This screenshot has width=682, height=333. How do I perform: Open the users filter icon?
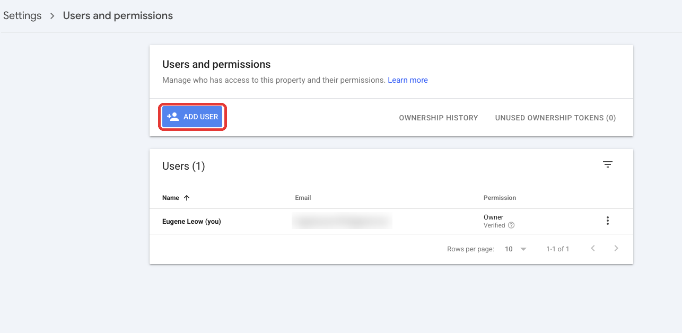click(x=608, y=165)
